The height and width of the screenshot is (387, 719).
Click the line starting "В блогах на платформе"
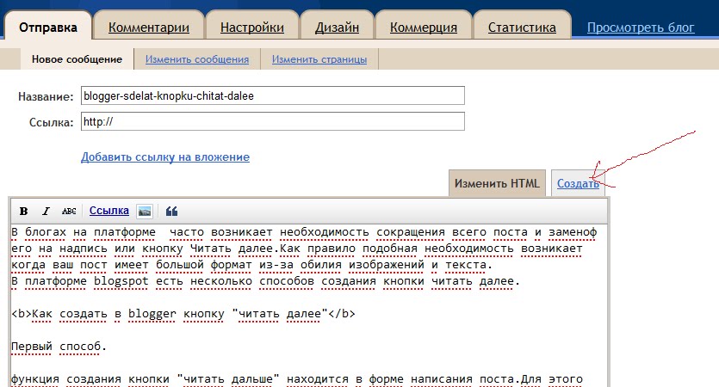click(304, 233)
